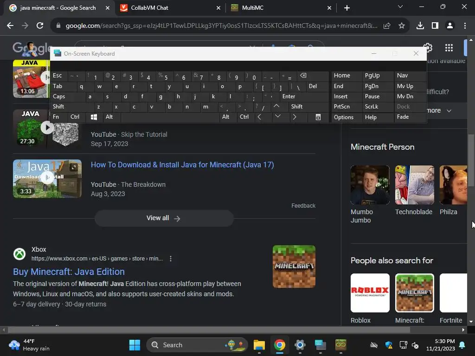Open Buy Minecraft: Java Edition link
Image resolution: width=475 pixels, height=356 pixels.
point(69,272)
